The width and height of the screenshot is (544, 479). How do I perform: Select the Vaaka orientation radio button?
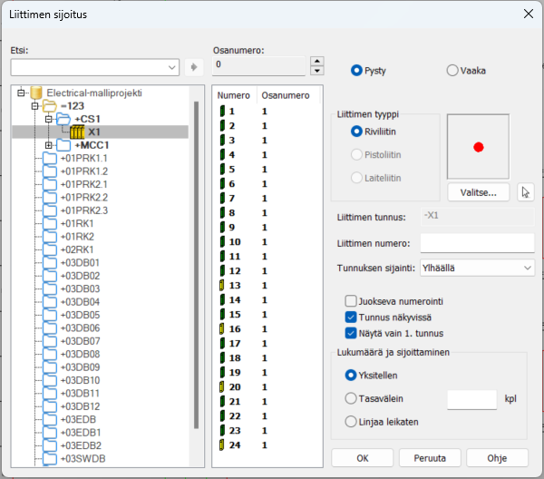tap(452, 71)
